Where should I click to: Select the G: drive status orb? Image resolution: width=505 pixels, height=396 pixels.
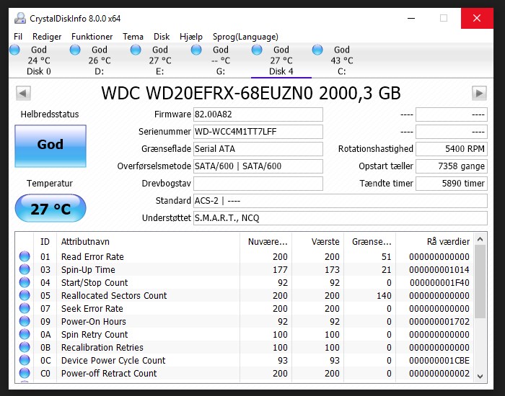point(196,50)
